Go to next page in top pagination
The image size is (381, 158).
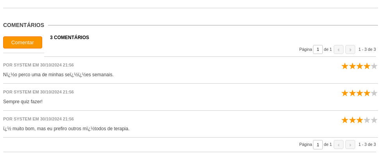click(350, 49)
